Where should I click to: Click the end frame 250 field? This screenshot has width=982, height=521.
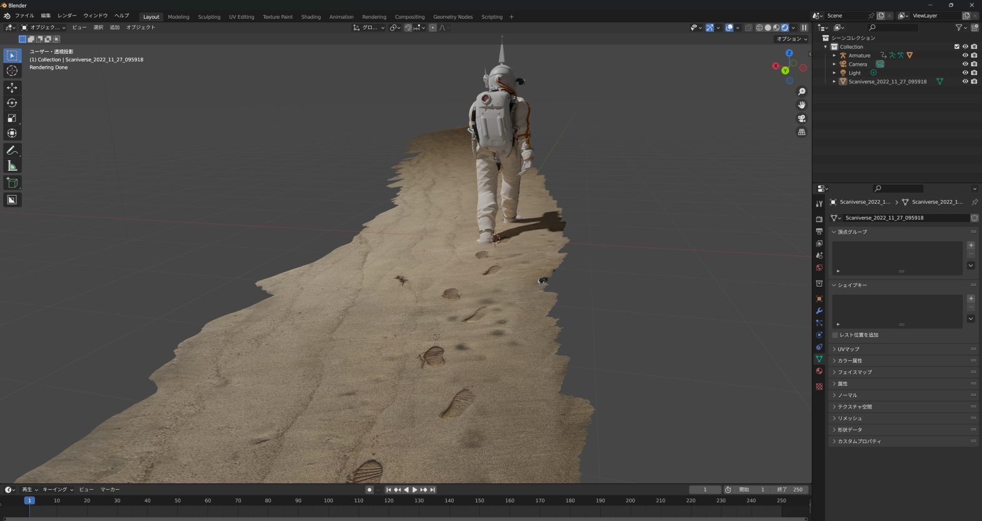point(791,490)
